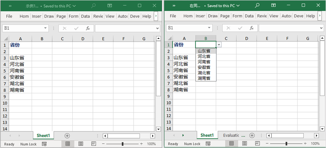Click Enter checkmark icon in right formula bar
326x148 pixels.
240,28
